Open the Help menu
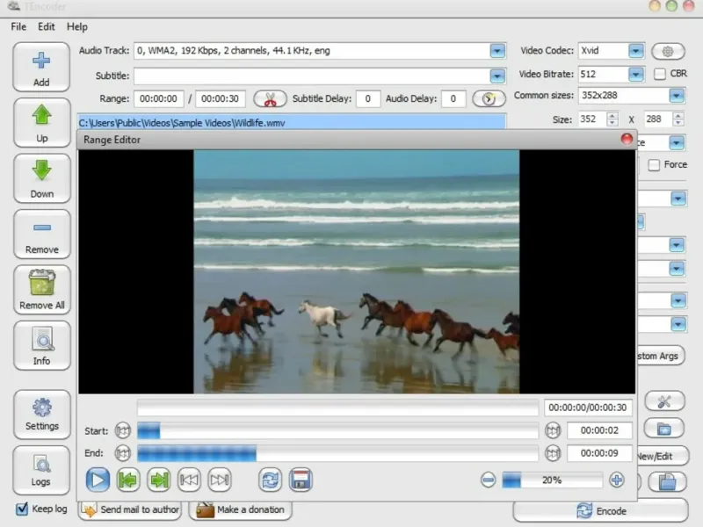703x527 pixels. 77,27
